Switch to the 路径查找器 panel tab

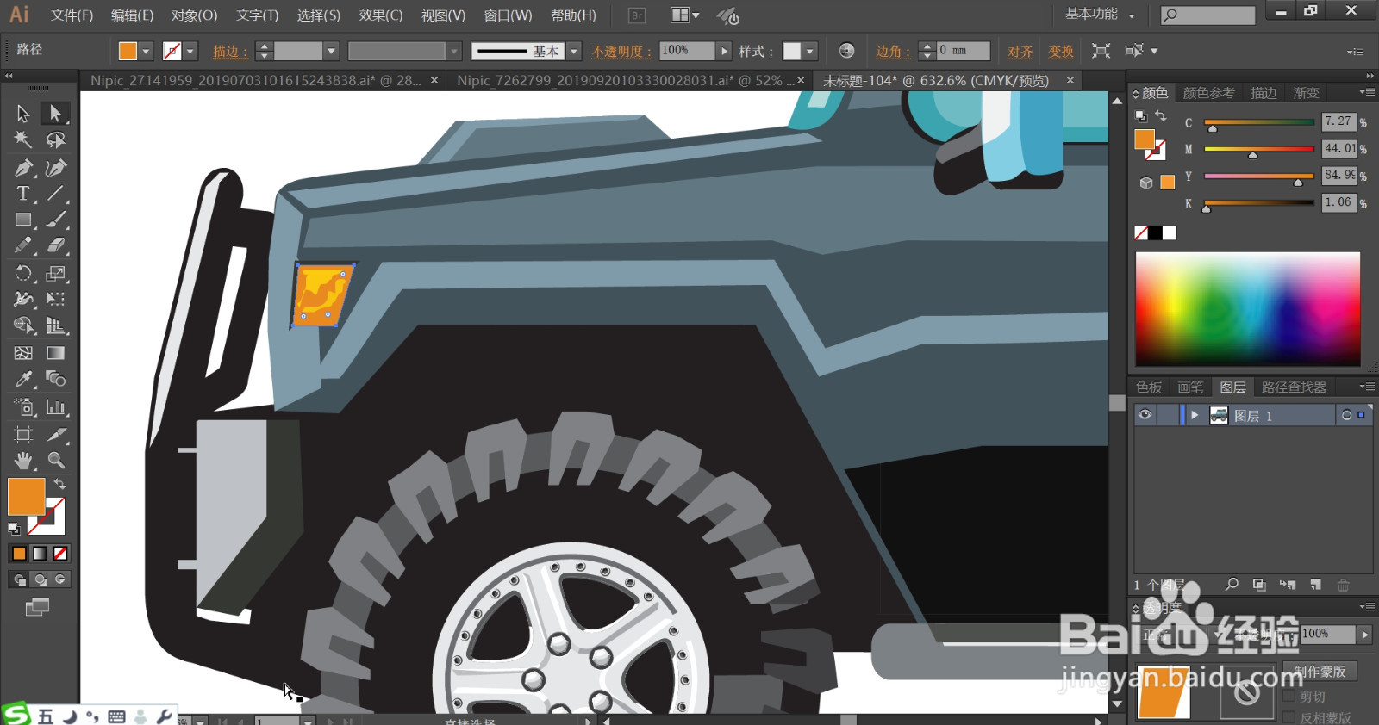[x=1293, y=387]
